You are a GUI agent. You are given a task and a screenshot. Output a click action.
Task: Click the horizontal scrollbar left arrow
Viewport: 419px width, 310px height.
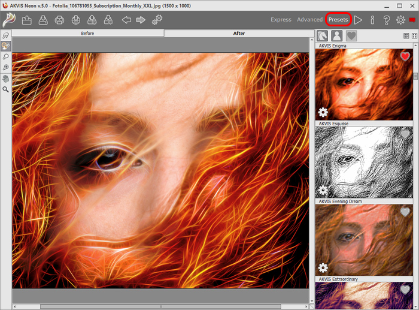point(14,306)
